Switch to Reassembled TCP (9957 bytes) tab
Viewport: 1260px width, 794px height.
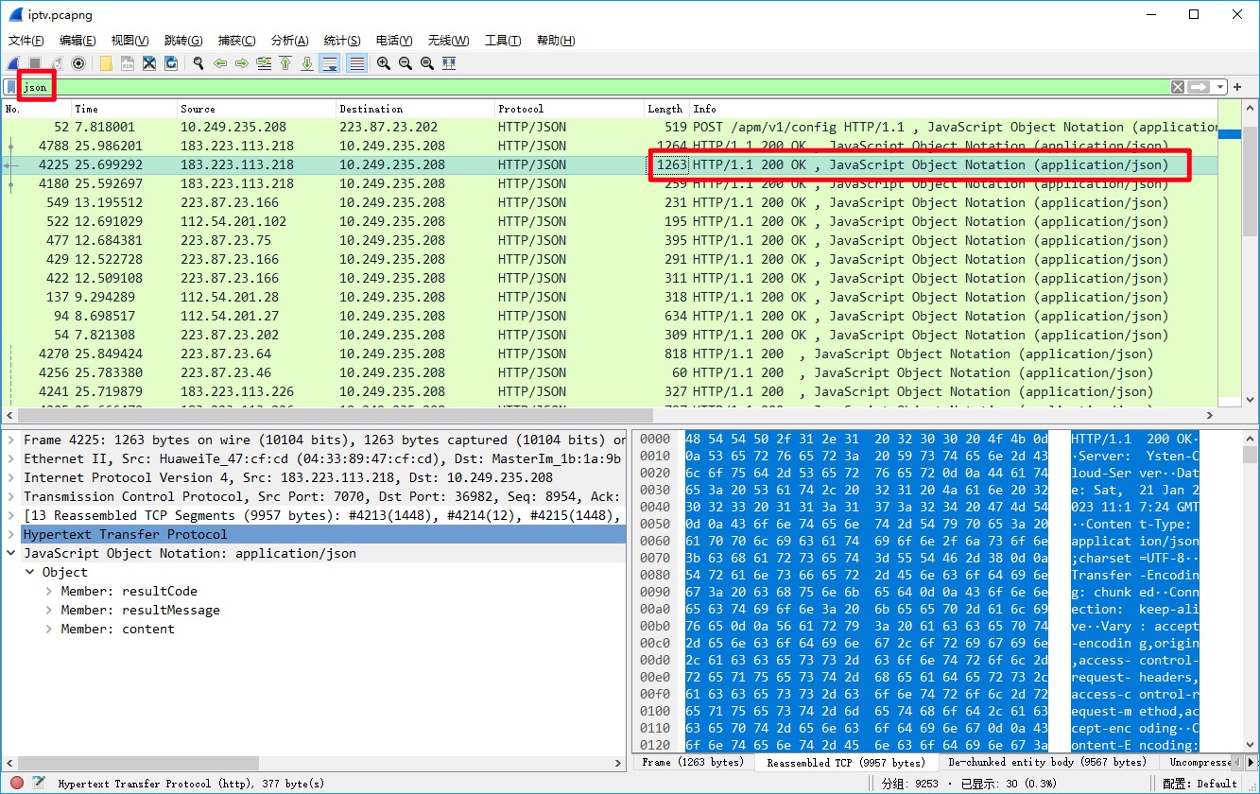[x=846, y=762]
